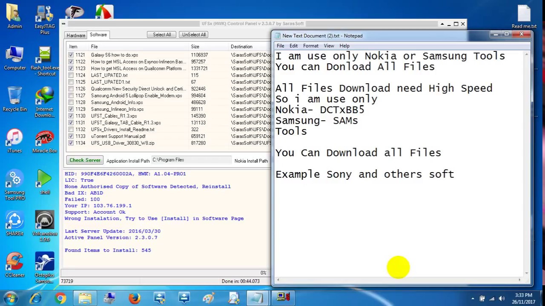Open Notepad's View menu
Viewport: 545px width, 306px height.
[329, 46]
